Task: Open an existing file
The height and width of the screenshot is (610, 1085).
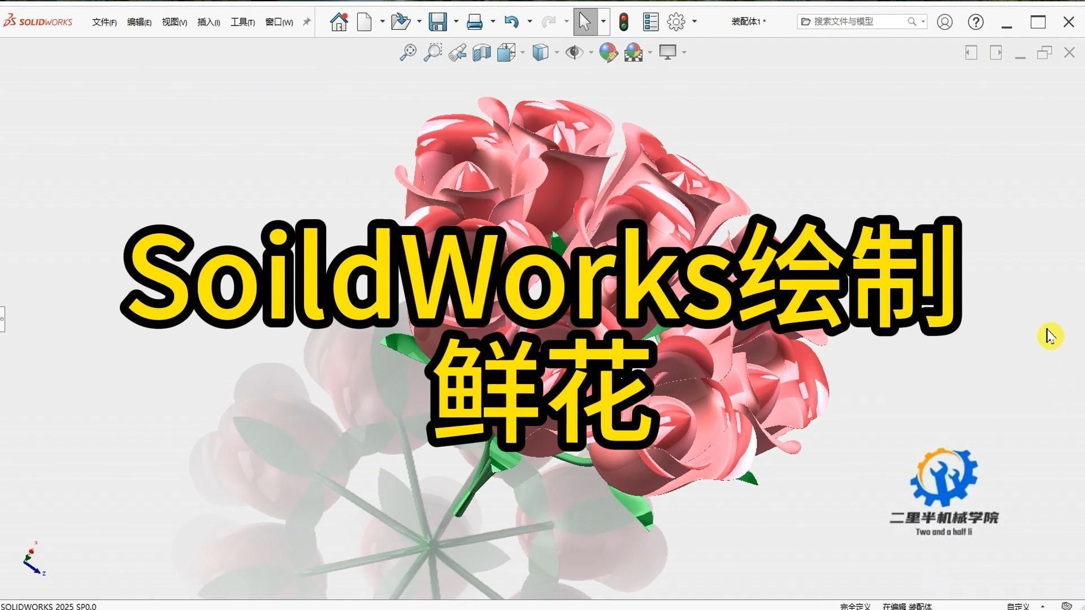Action: coord(400,22)
